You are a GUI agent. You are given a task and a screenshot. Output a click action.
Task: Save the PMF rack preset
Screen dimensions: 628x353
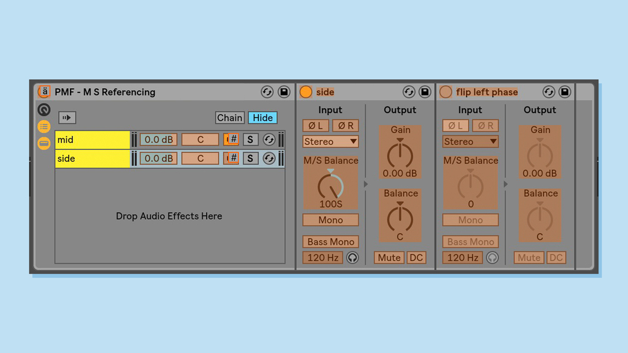click(284, 92)
